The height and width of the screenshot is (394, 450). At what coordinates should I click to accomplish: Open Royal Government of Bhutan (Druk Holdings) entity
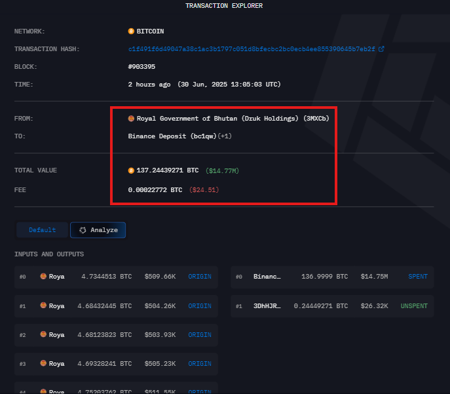click(233, 118)
